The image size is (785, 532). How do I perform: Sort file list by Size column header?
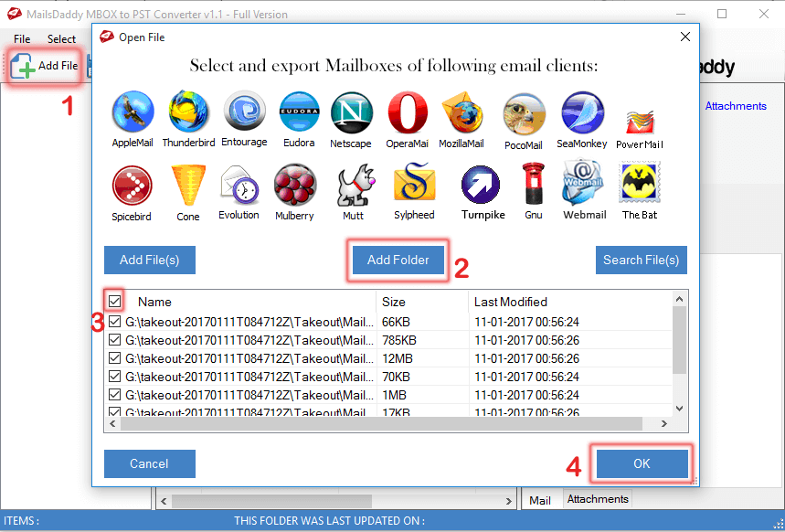394,302
